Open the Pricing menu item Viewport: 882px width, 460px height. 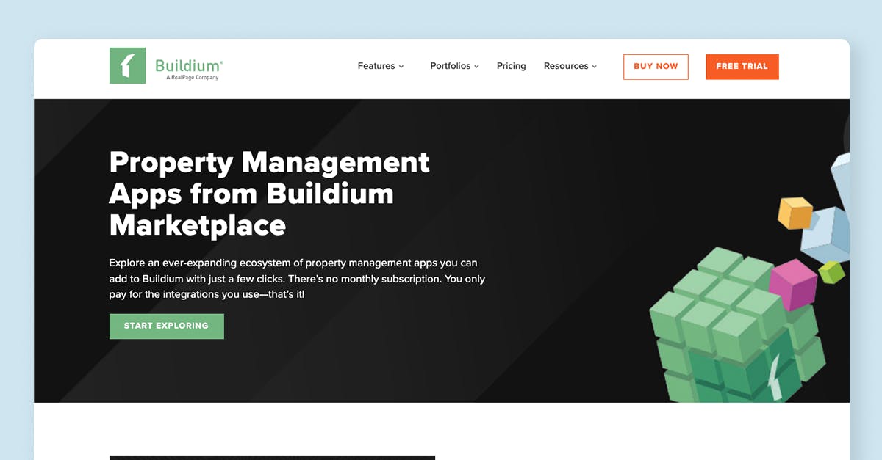[x=511, y=65]
